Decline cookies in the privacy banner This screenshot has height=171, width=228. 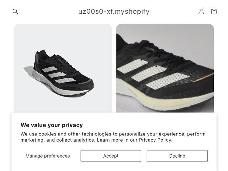coord(177,156)
